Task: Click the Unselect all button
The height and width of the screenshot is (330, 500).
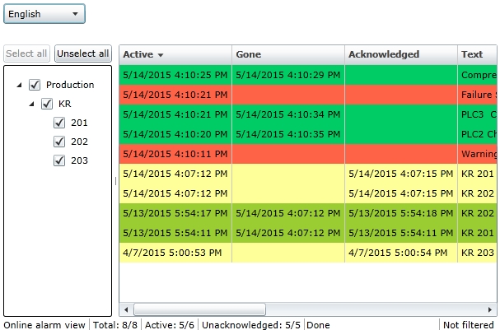Action: click(x=83, y=53)
